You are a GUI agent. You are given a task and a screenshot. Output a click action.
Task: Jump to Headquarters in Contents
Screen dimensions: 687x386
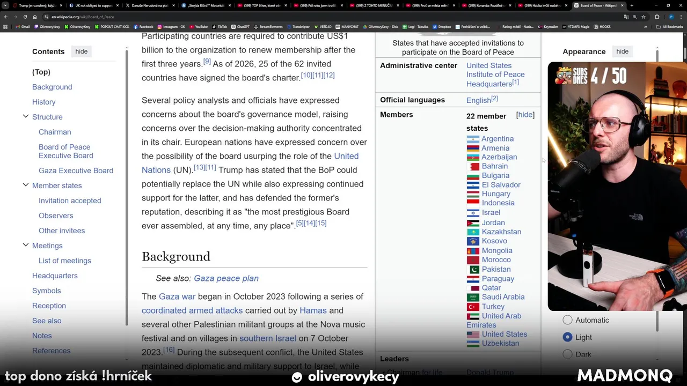click(55, 276)
